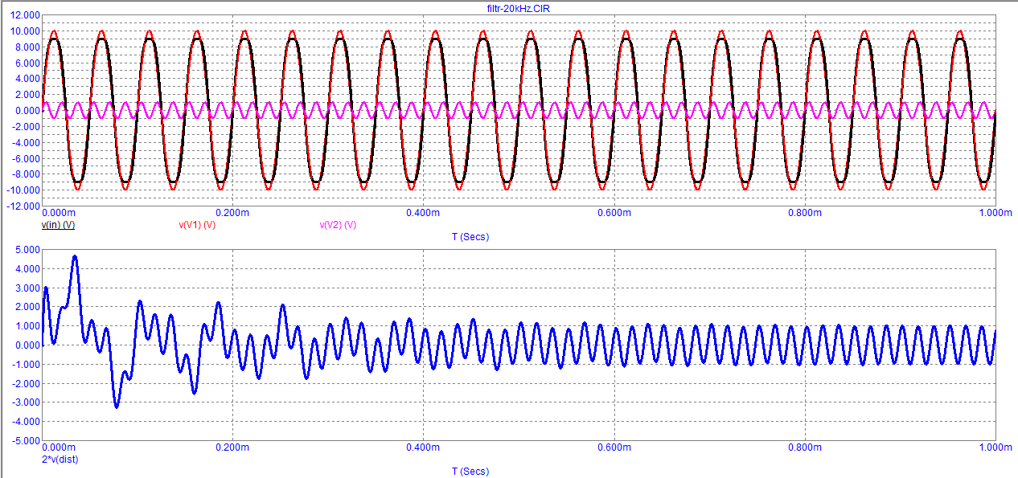This screenshot has width=1018, height=478.
Task: Click the -8.000 y-axis value
Action: [x=26, y=174]
